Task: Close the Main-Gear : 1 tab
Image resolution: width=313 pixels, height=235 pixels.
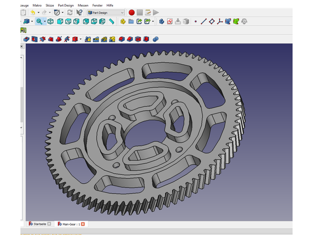Action: click(x=83, y=224)
